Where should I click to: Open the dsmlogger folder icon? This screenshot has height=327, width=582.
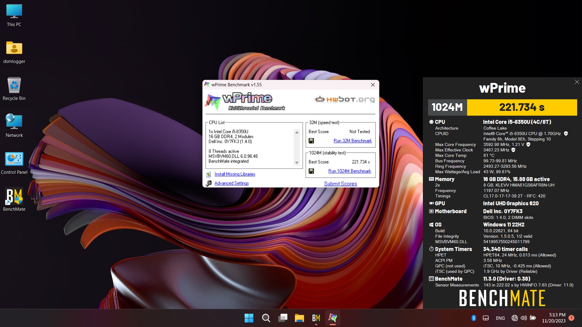(14, 52)
